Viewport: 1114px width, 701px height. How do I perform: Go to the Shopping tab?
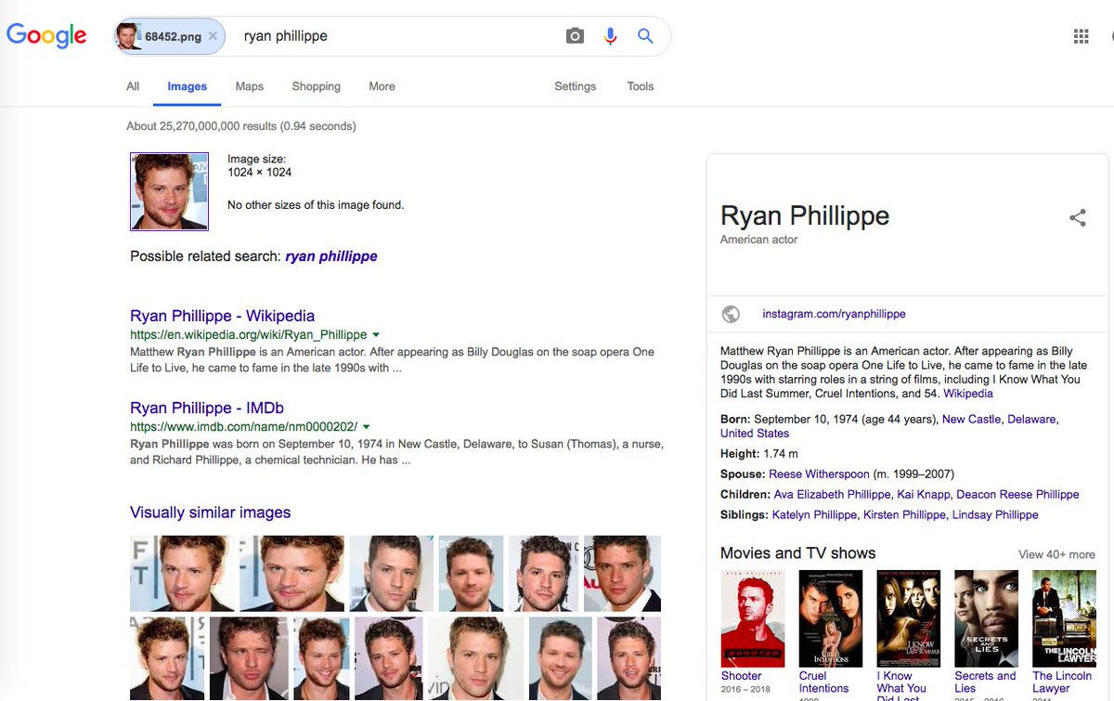point(316,86)
